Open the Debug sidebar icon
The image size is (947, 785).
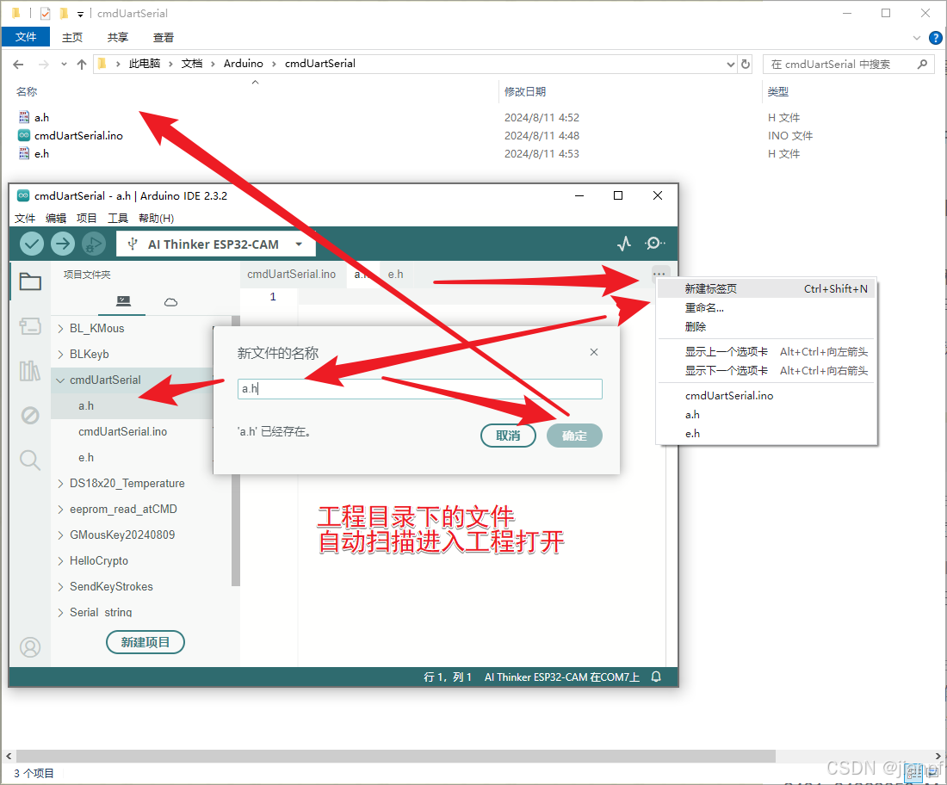pyautogui.click(x=30, y=416)
